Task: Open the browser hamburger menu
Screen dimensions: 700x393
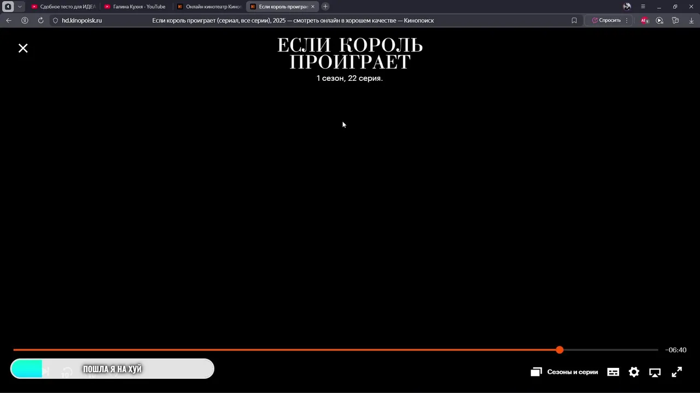Action: 643,7
